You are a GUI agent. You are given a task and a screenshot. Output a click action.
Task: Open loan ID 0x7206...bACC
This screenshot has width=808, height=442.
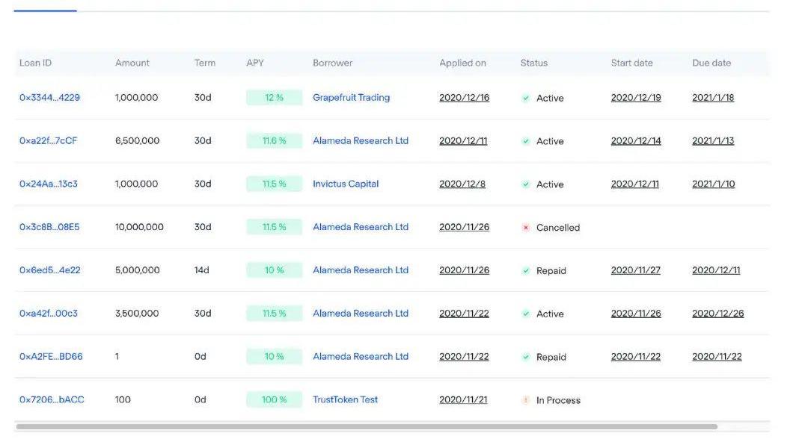(52, 399)
